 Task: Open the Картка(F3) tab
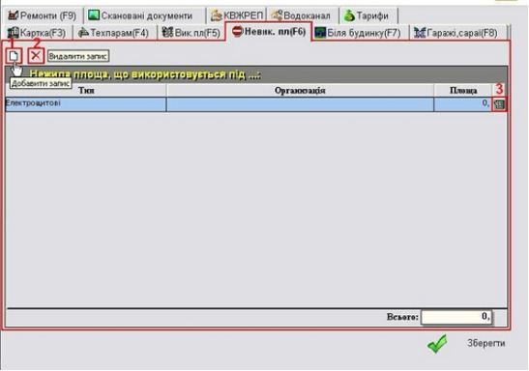pyautogui.click(x=37, y=33)
